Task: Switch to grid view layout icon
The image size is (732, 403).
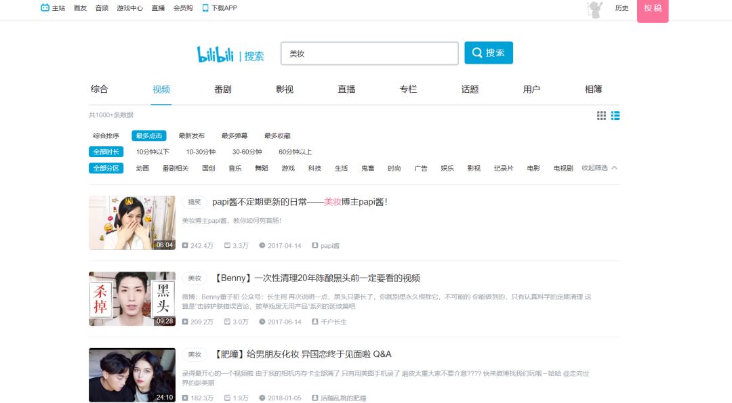Action: pos(601,116)
